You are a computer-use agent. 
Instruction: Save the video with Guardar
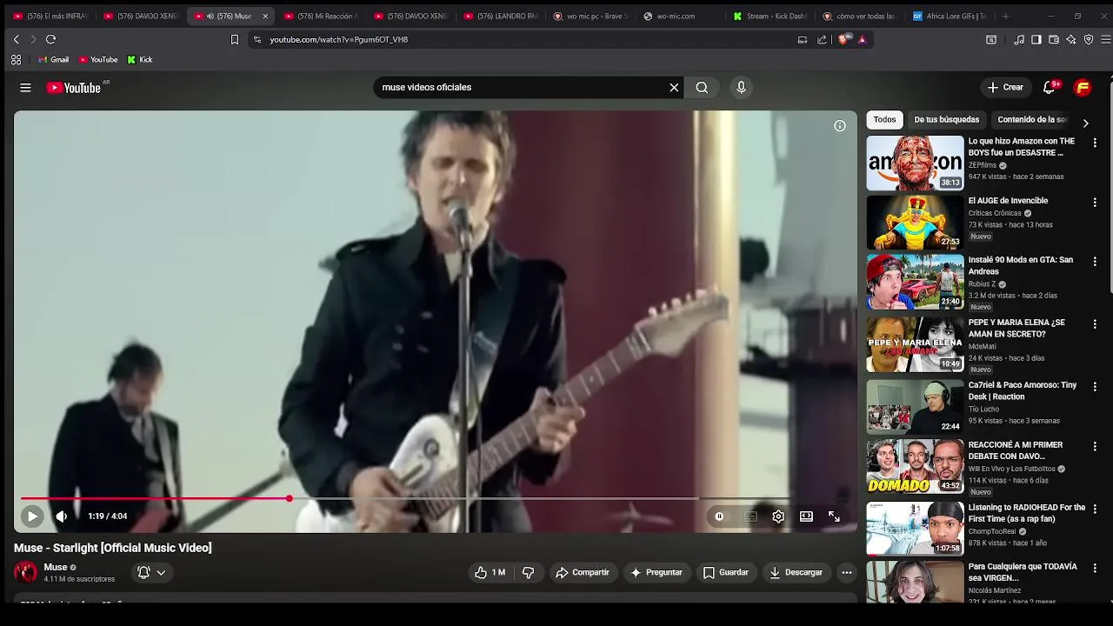[725, 573]
